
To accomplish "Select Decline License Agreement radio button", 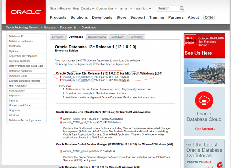I will (94, 64).
